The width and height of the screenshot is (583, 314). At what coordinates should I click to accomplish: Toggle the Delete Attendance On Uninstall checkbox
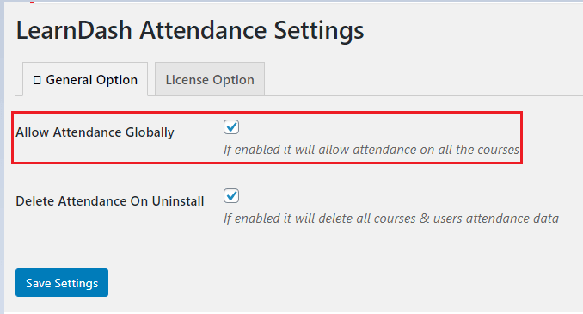click(x=231, y=196)
